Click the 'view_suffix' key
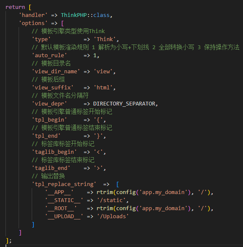The image size is (243, 247). click(x=52, y=88)
